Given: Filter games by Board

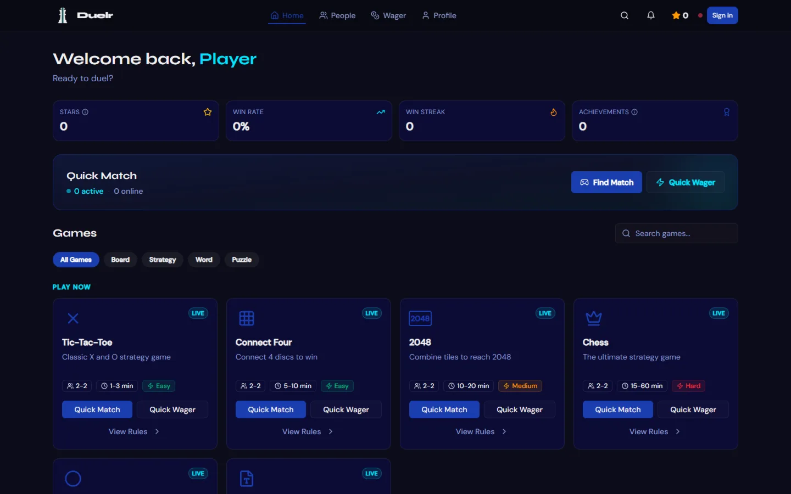Looking at the screenshot, I should 120,260.
